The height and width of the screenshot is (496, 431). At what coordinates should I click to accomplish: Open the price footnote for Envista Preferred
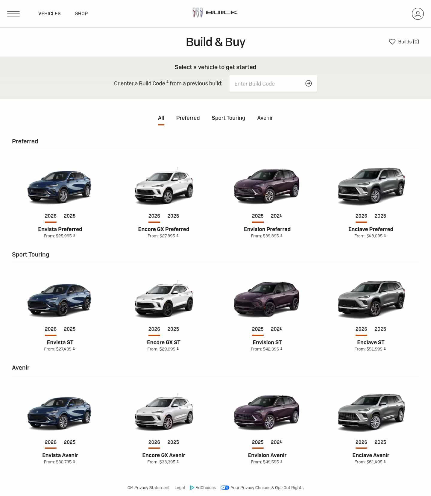(74, 236)
